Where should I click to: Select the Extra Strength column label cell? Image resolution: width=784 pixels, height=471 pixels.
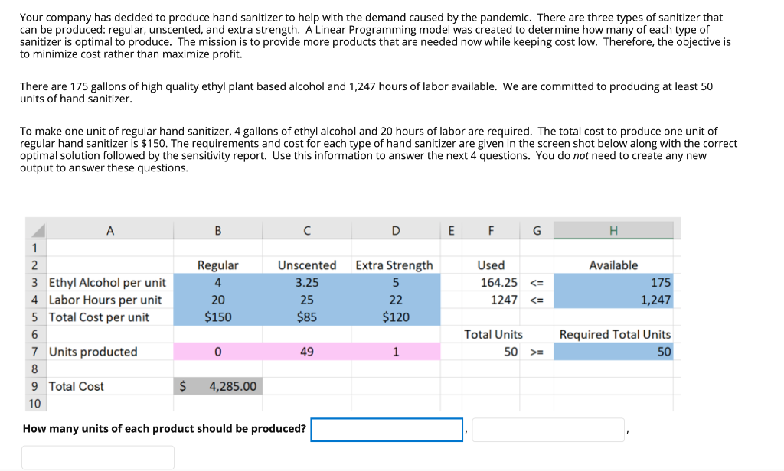[x=395, y=265]
